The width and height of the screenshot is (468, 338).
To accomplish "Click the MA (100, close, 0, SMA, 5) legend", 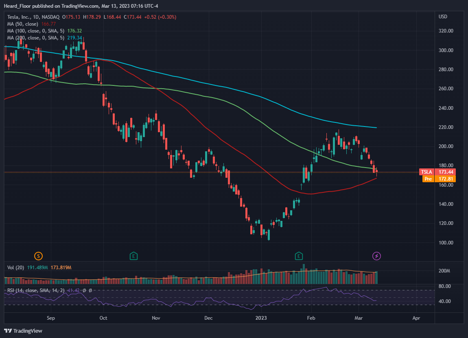I will coord(36,31).
